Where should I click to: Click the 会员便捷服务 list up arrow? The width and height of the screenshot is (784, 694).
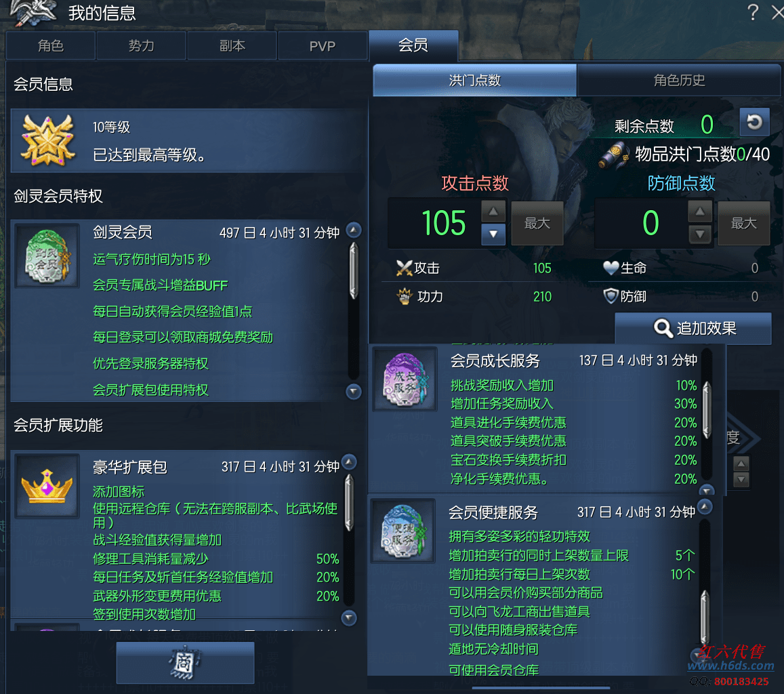click(705, 506)
